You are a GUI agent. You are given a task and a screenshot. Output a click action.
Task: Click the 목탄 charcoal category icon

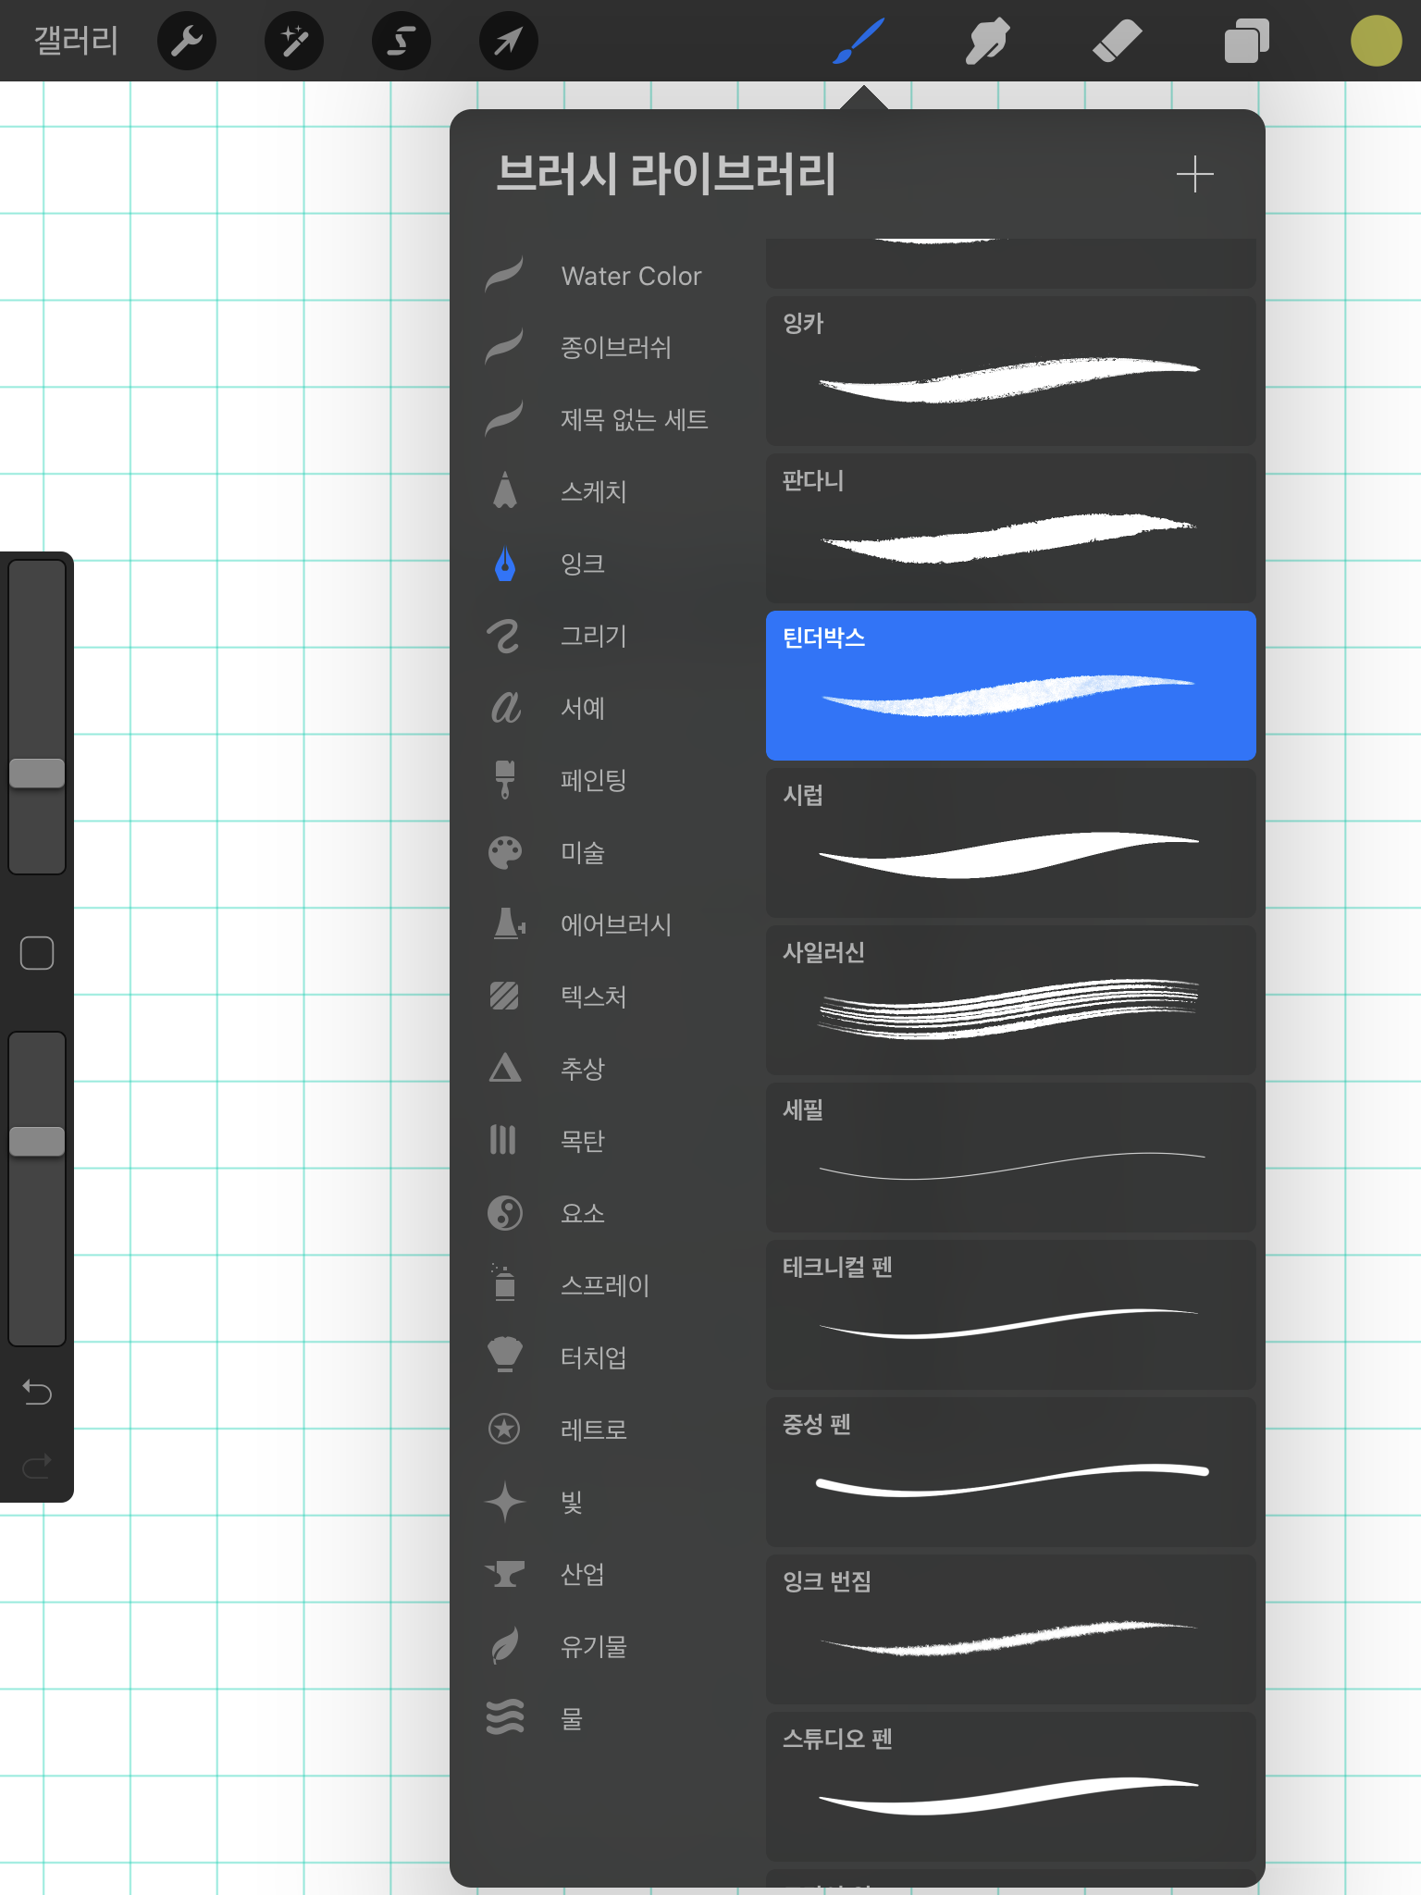502,1140
